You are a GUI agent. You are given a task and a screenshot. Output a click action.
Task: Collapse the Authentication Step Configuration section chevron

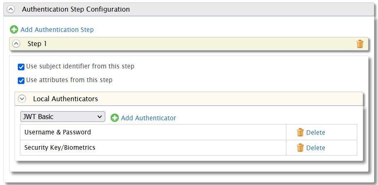point(11,10)
